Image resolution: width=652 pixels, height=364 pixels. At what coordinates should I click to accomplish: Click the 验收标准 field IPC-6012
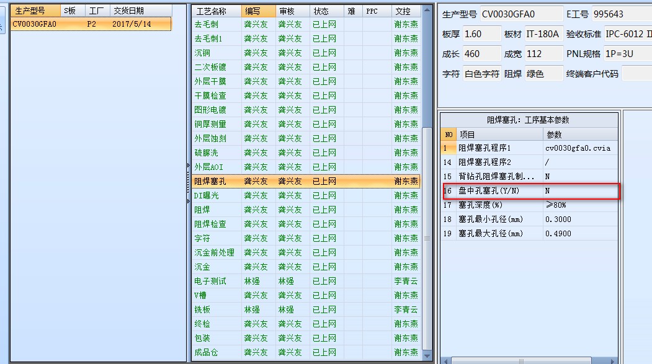[628, 34]
